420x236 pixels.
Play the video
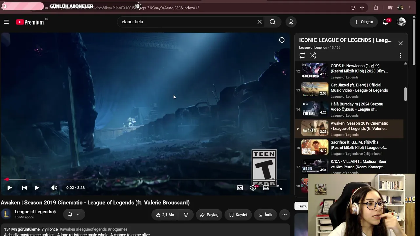tap(10, 188)
